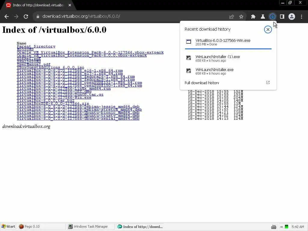Click VirtualBox-6.0.0-127566-Win.exe page link
Viewport: 308px width, 231px height.
(54, 98)
